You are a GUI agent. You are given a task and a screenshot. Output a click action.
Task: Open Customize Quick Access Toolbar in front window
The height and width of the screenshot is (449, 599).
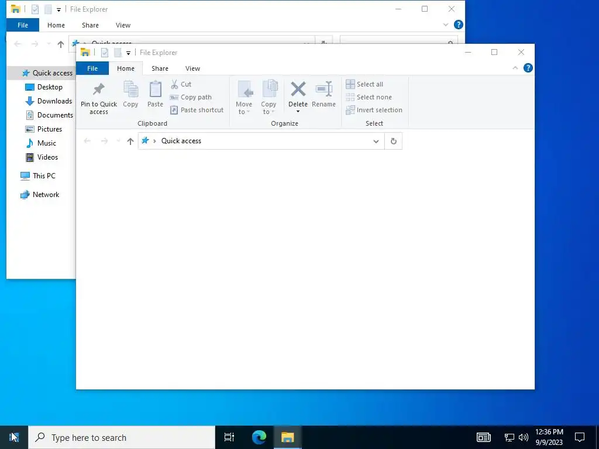[x=128, y=53]
